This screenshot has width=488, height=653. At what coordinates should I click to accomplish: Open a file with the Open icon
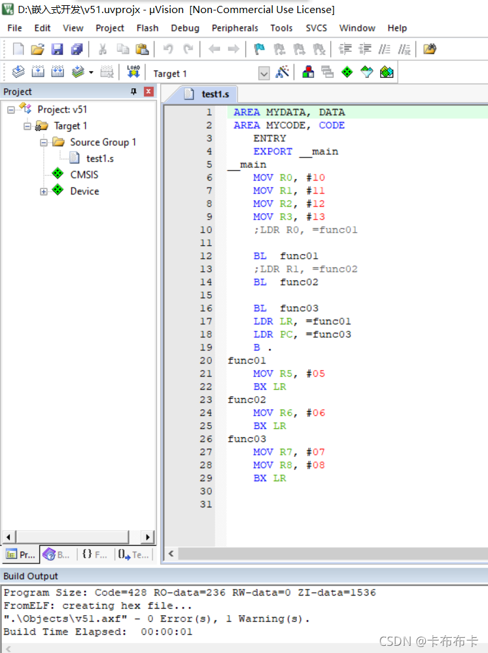coord(37,49)
